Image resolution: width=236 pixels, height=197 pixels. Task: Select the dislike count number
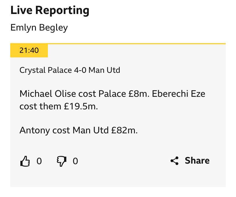click(75, 161)
